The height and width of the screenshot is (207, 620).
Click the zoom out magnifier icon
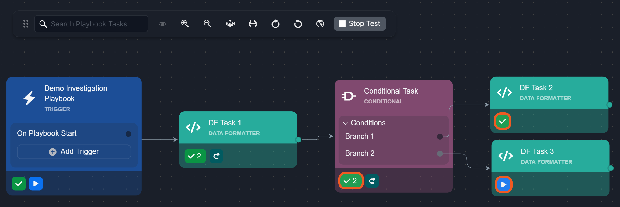point(207,24)
